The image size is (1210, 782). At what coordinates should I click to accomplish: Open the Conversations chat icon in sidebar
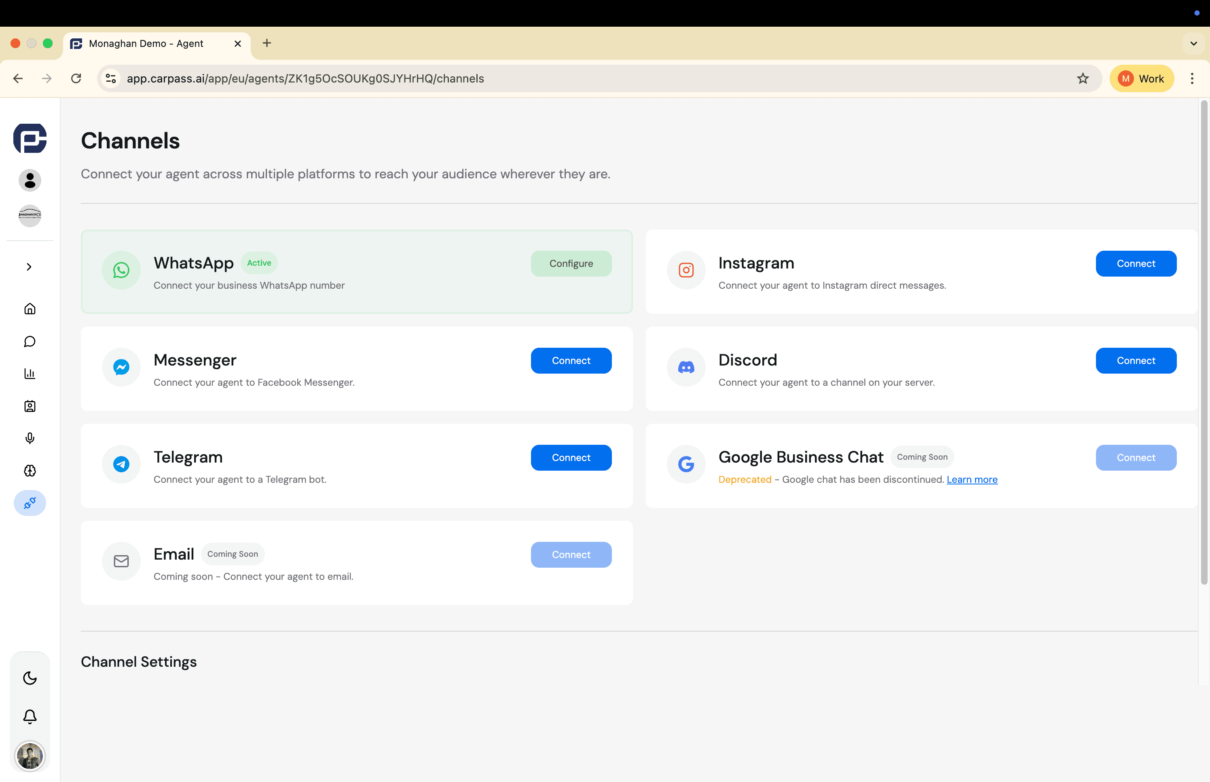tap(30, 341)
